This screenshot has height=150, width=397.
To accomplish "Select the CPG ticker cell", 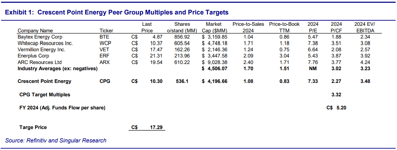I will 104,82.
